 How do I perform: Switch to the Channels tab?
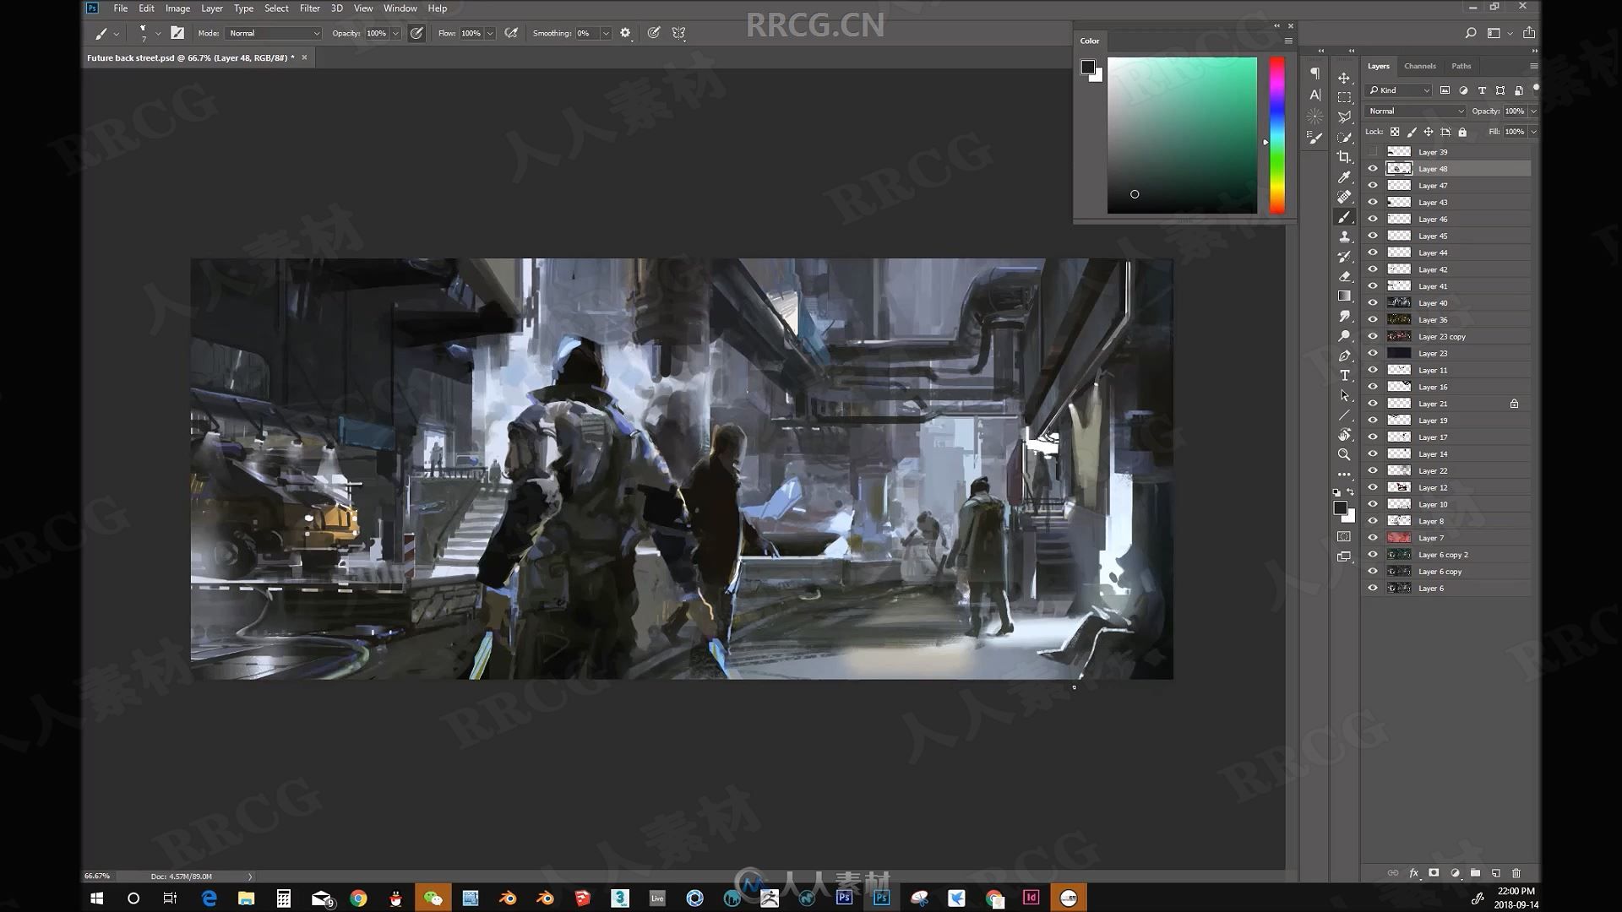(1419, 64)
